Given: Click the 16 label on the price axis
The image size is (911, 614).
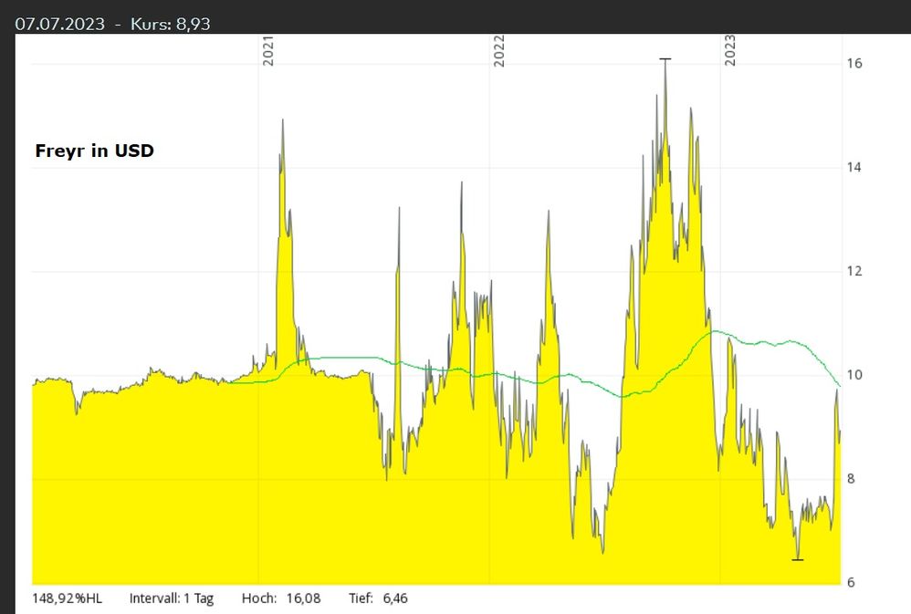Looking at the screenshot, I should coord(854,63).
